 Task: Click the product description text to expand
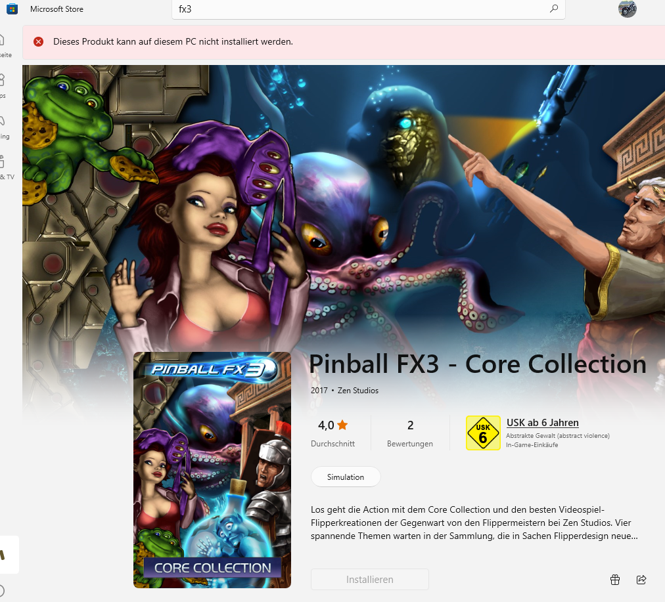(474, 523)
